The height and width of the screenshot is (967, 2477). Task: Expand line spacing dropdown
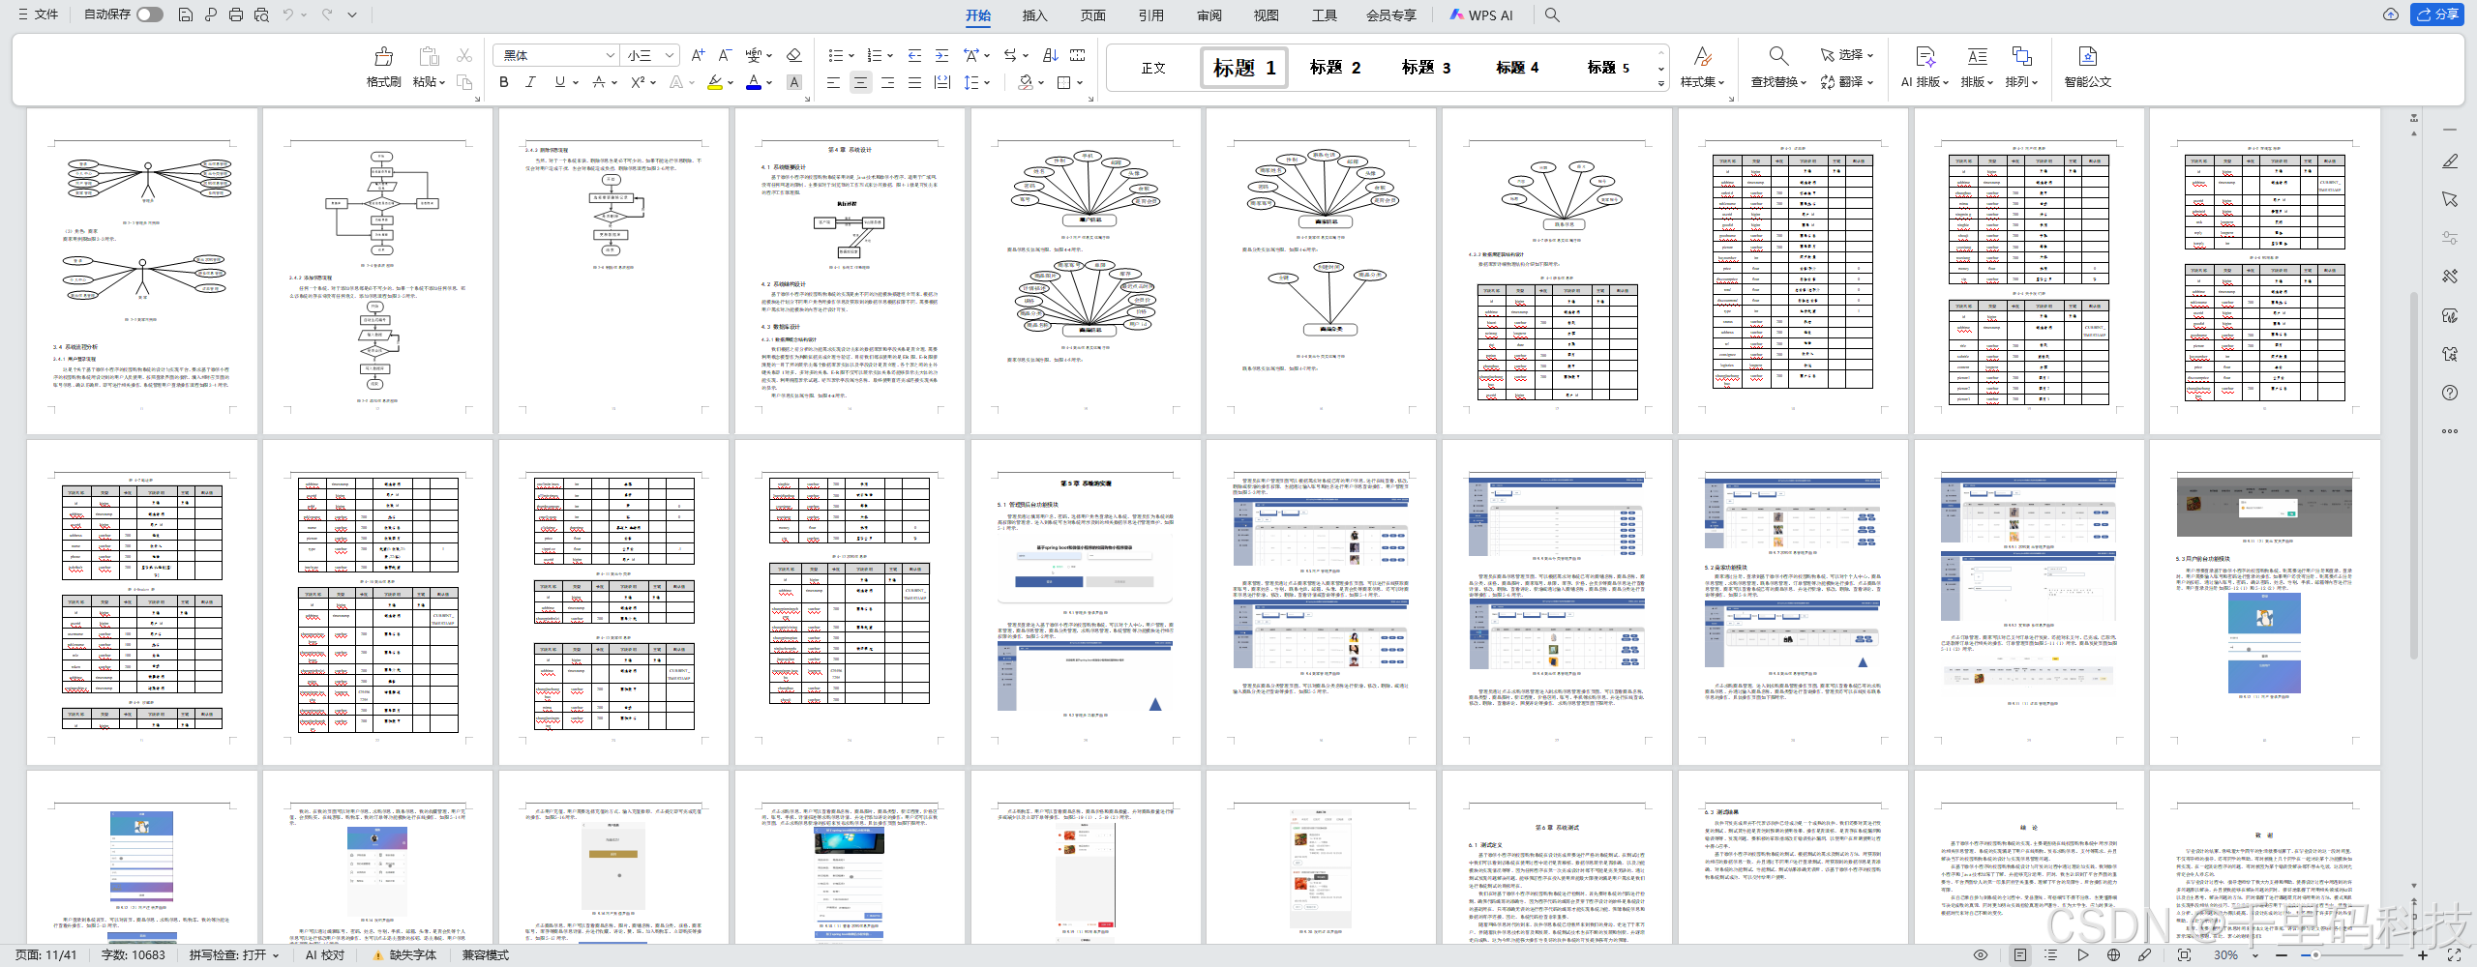[x=987, y=83]
